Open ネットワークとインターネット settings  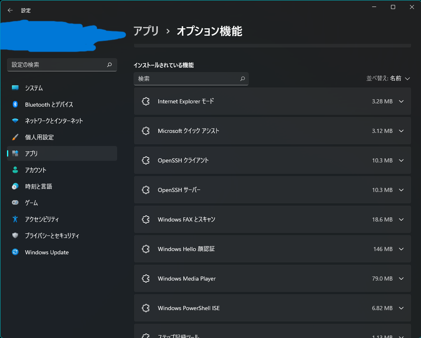point(62,121)
